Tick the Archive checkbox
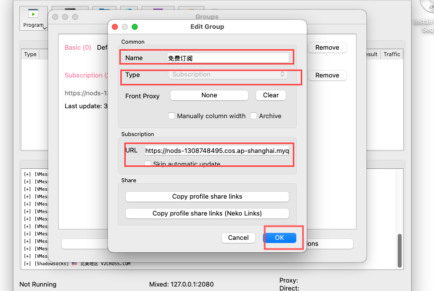 [253, 116]
